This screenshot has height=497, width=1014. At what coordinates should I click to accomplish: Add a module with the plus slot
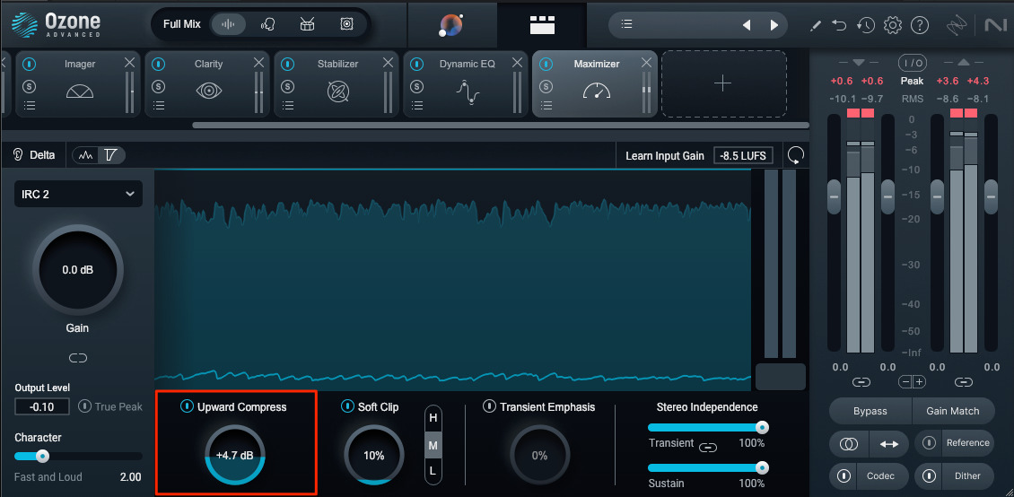click(723, 84)
